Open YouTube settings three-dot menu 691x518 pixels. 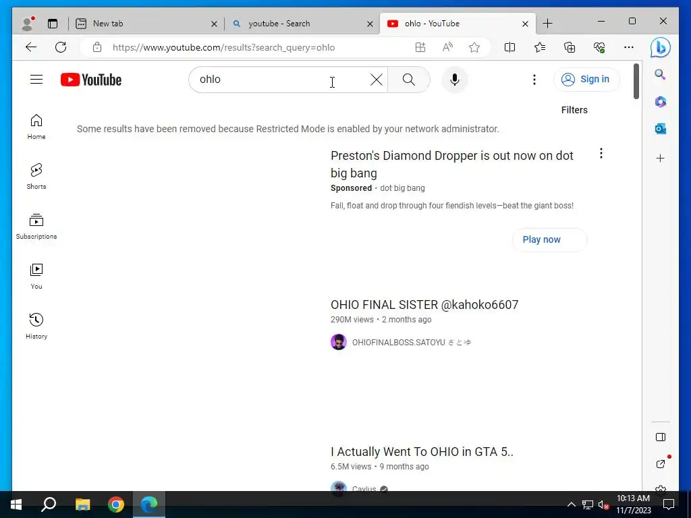coord(534,80)
